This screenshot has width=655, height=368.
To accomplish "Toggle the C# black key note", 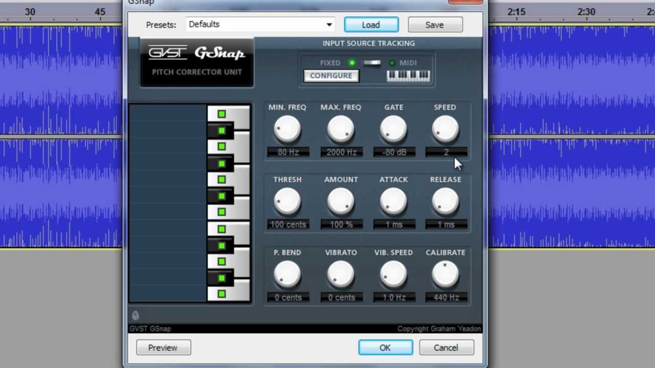I will [x=222, y=278].
